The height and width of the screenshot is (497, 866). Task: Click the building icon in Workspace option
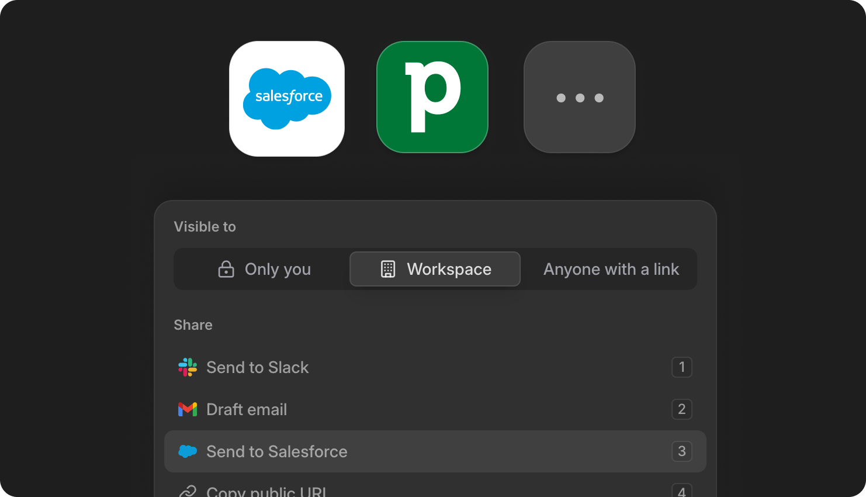tap(388, 269)
